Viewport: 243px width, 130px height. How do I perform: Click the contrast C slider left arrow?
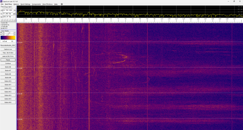tap(3, 35)
